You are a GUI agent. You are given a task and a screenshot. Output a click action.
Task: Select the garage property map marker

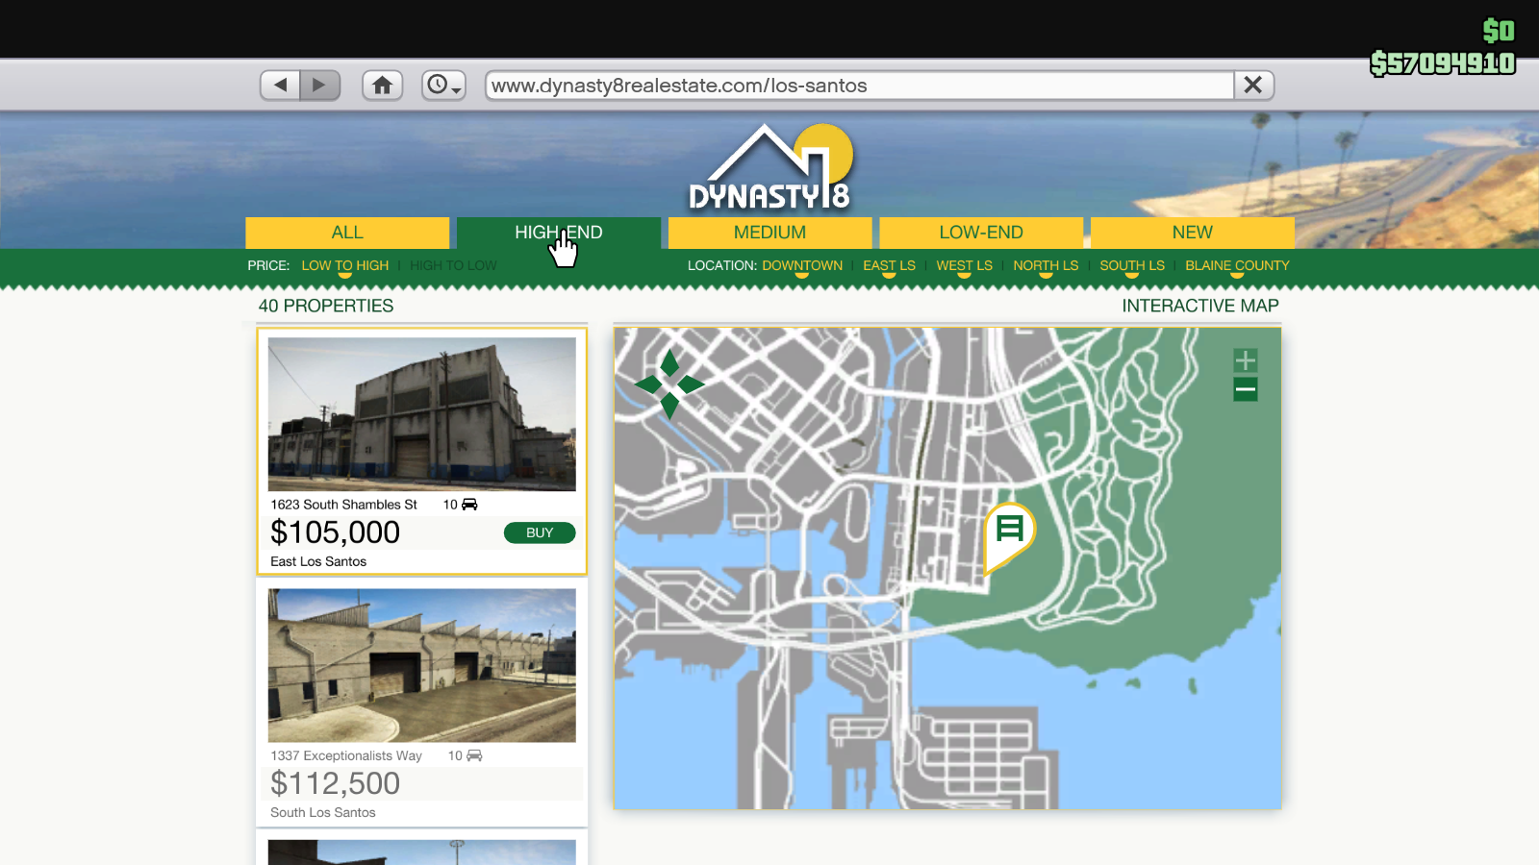[x=1009, y=534]
